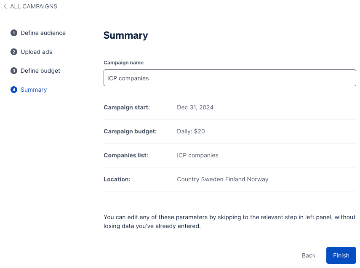The image size is (360, 268).
Task: Open the Upload ads step
Action: pyautogui.click(x=36, y=52)
